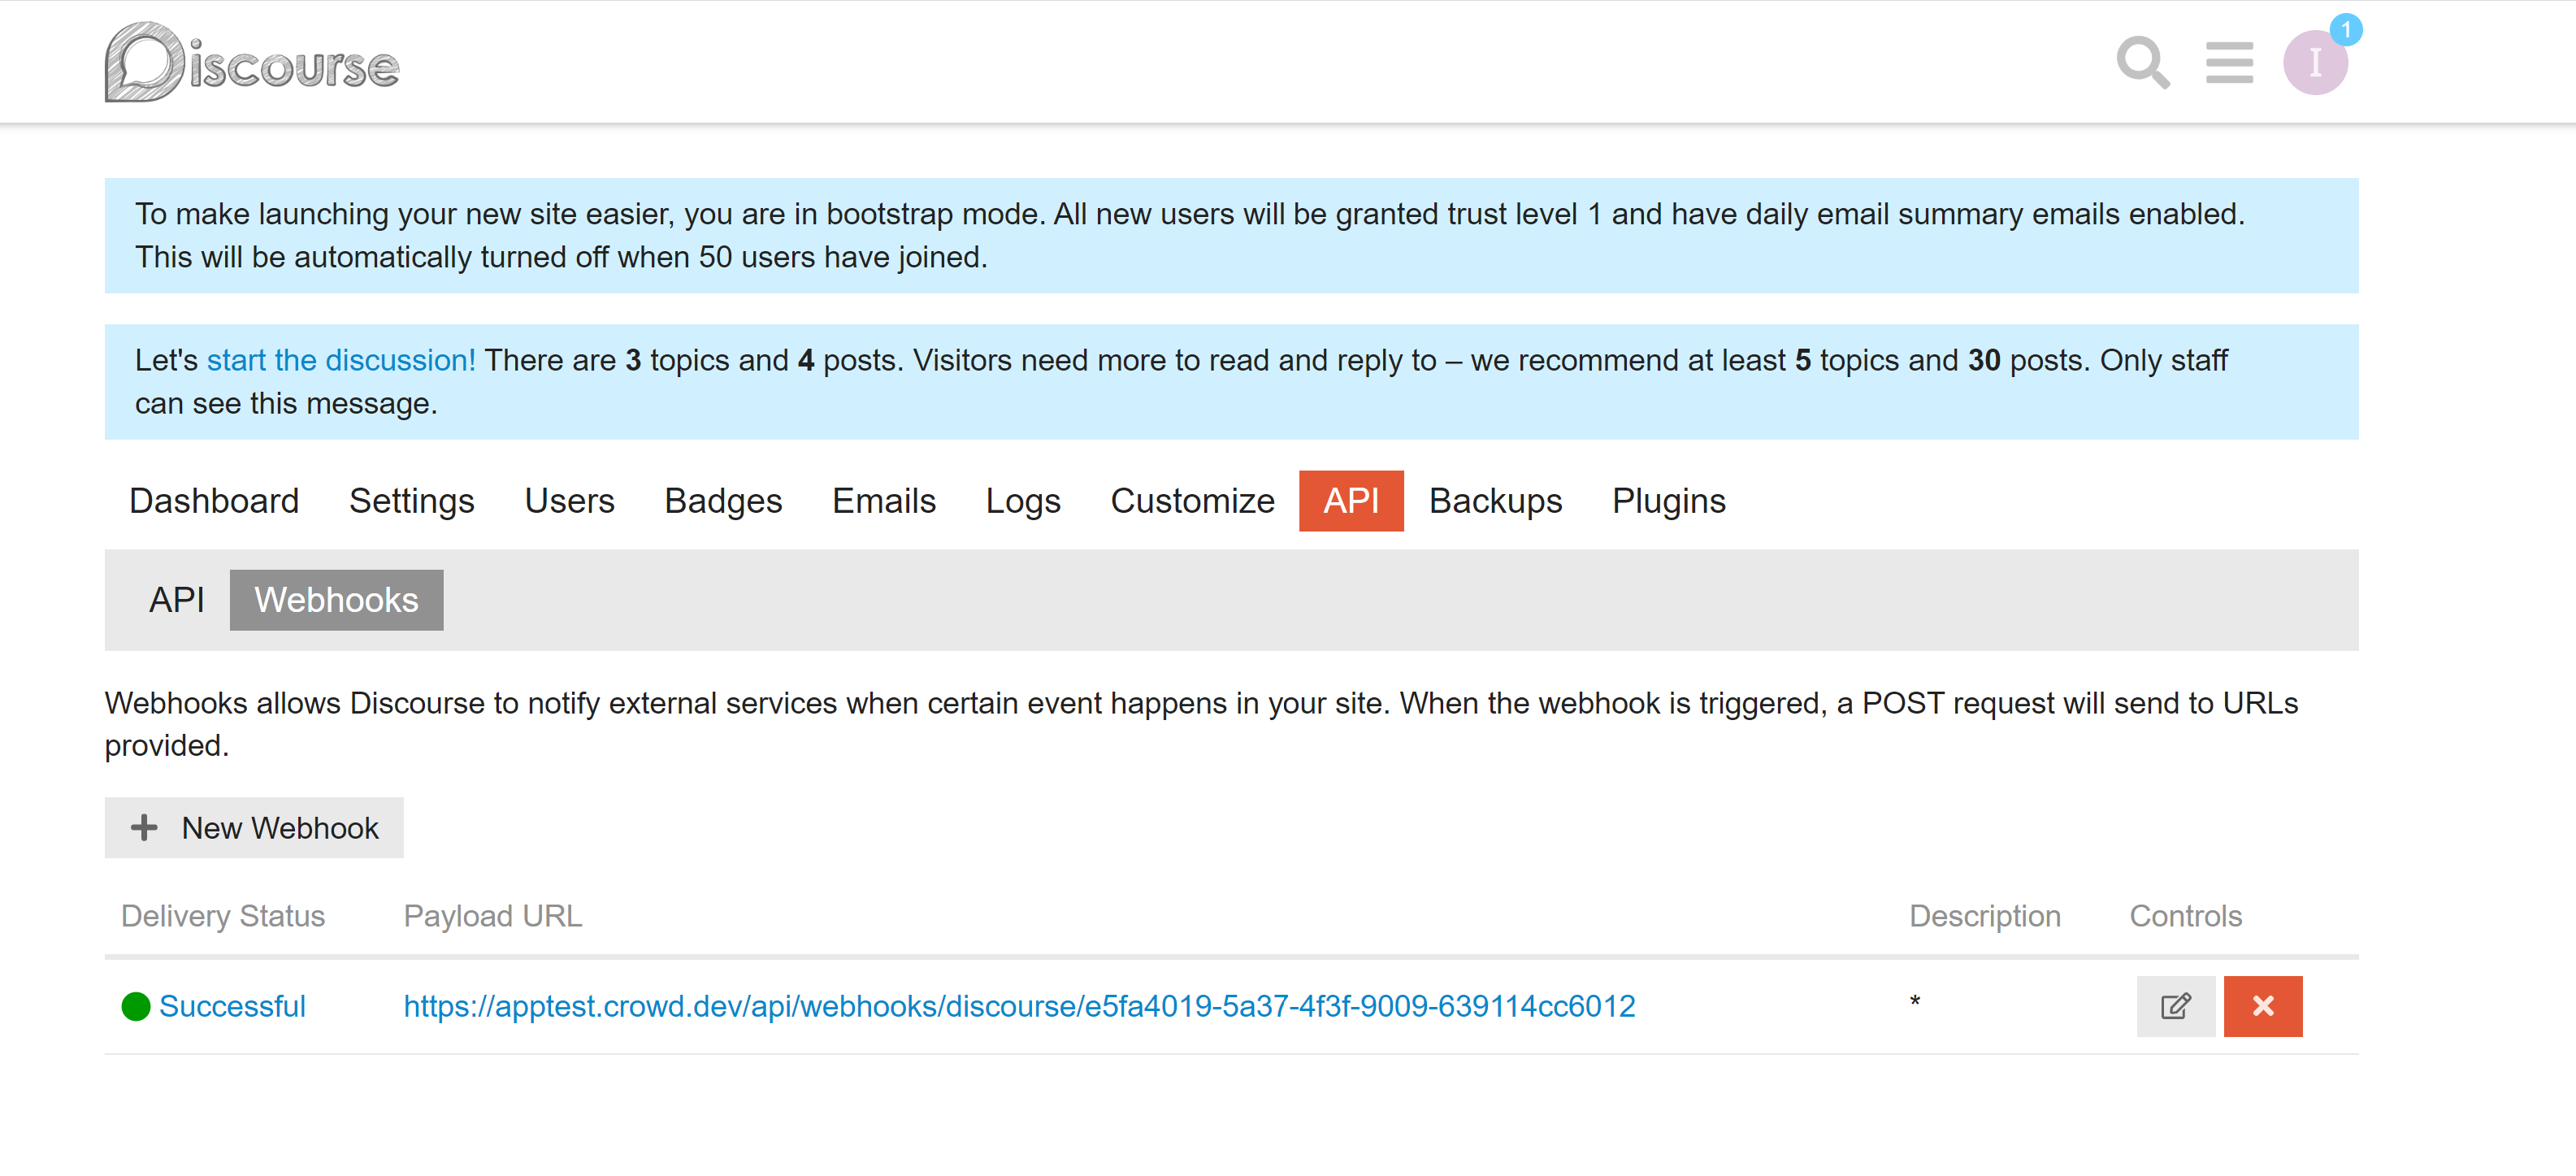
Task: Click the Discourse logo
Action: click(252, 63)
